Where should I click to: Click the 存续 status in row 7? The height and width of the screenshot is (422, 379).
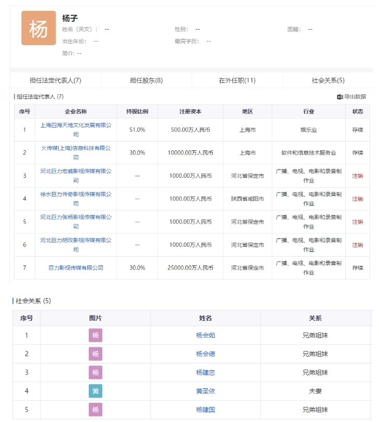coord(358,268)
